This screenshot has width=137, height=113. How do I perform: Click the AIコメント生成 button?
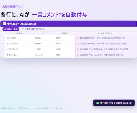[11, 29]
